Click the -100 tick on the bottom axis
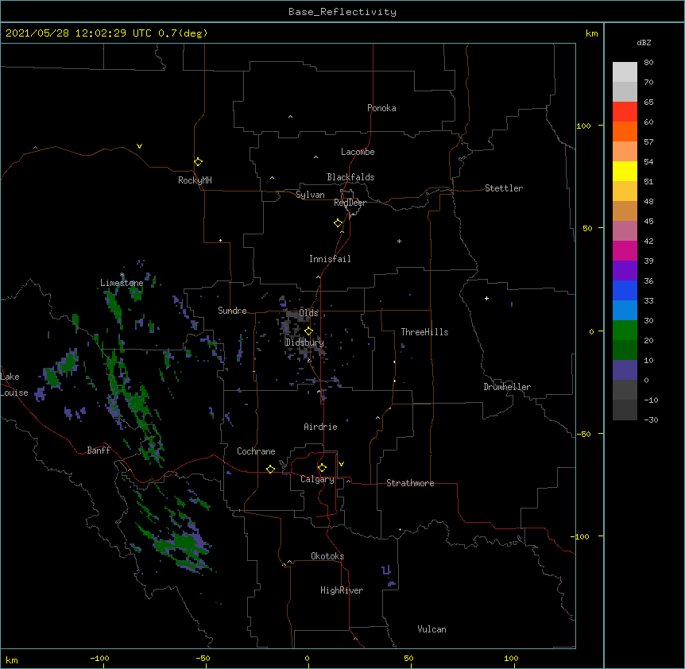The height and width of the screenshot is (669, 685). coord(99,658)
